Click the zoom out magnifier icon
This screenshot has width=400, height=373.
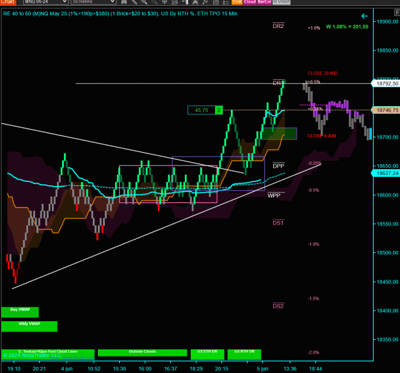(x=155, y=2)
